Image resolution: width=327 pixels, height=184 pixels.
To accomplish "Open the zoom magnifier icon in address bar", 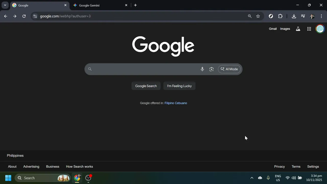I will 250,16.
